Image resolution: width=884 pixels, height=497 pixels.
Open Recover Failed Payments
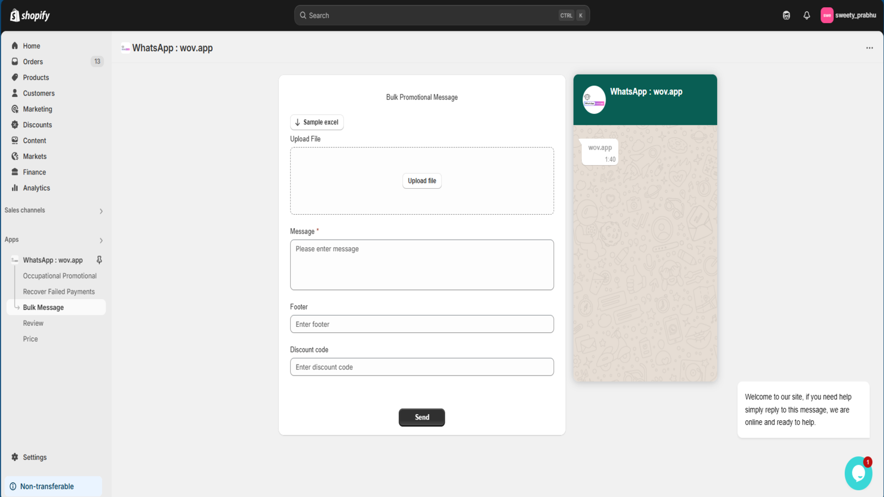point(59,292)
